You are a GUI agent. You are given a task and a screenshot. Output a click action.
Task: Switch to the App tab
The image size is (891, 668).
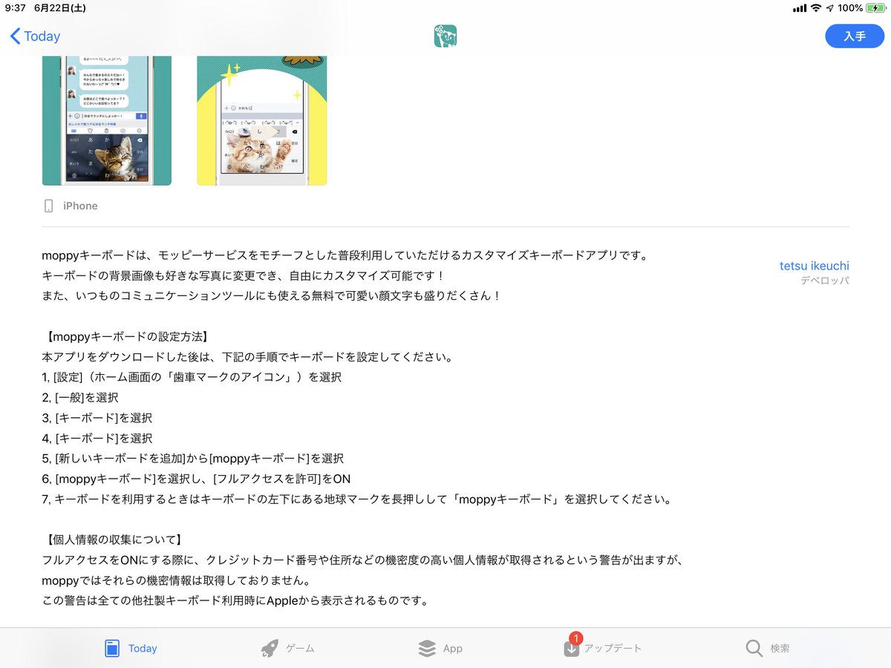pyautogui.click(x=440, y=648)
